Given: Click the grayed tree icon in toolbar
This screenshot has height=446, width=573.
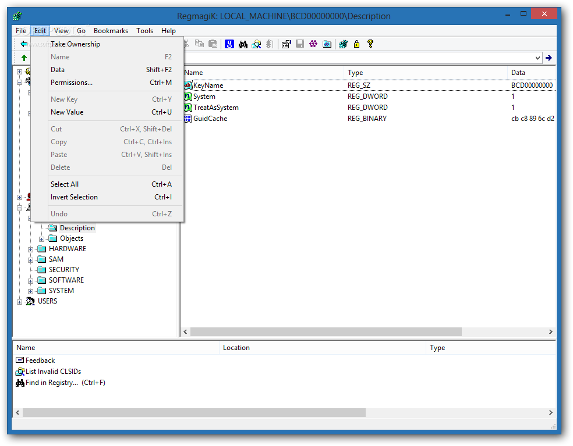Looking at the screenshot, I should pos(270,44).
